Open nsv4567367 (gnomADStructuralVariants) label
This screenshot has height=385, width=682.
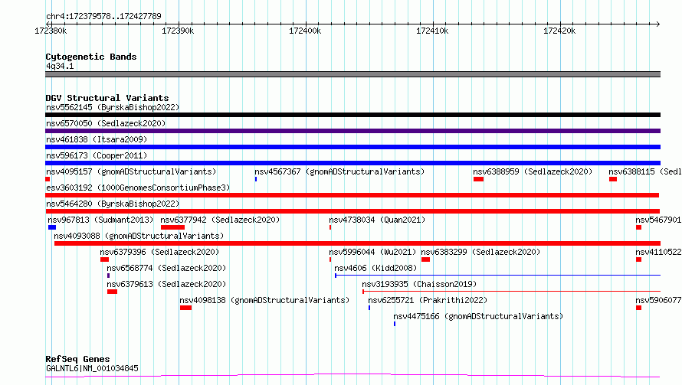339,171
